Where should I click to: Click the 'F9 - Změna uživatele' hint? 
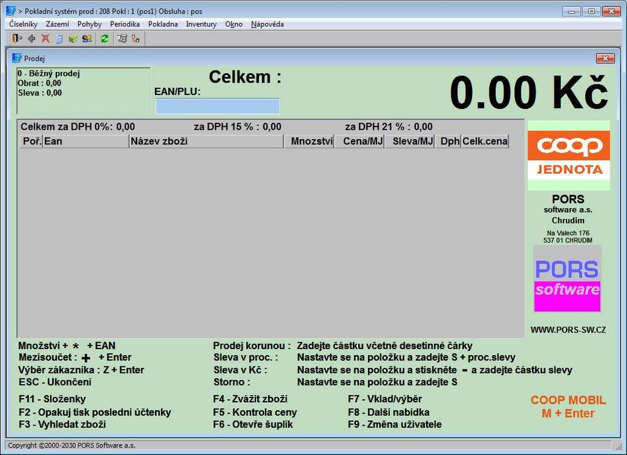point(395,424)
